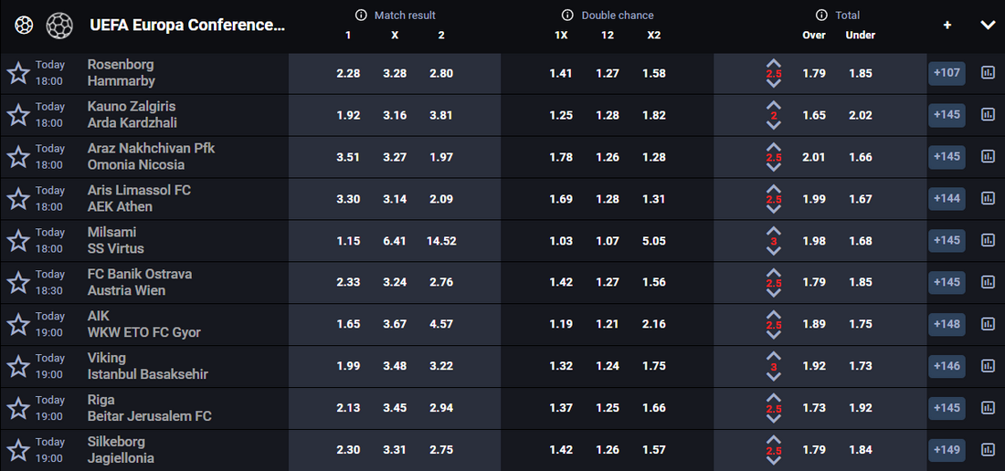Open statistics icon for FC Banik Ostrava match
The image size is (1005, 471).
click(988, 281)
